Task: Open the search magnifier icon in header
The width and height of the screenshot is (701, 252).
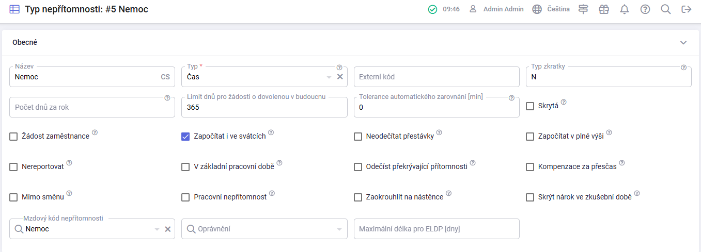Action: click(x=666, y=9)
